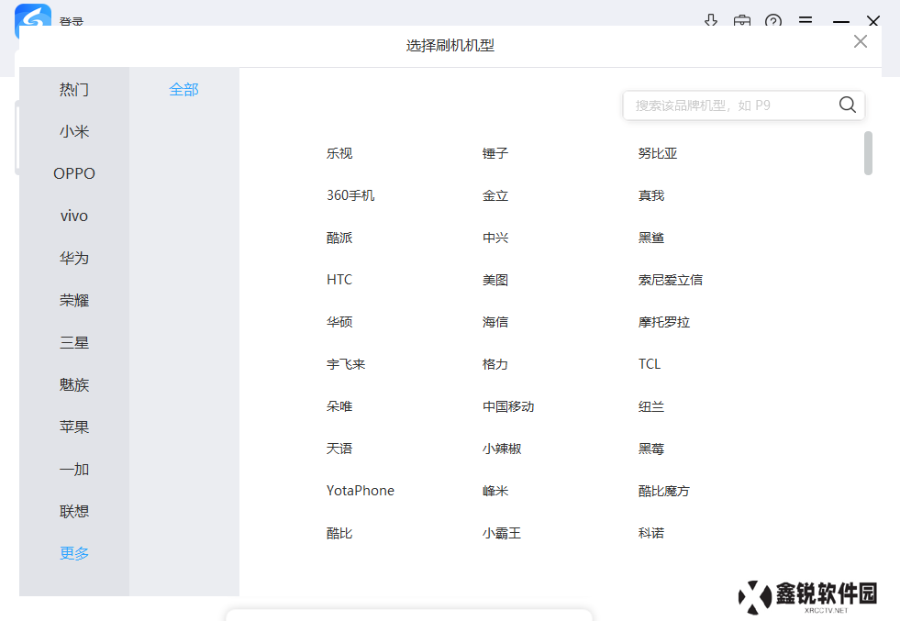The height and width of the screenshot is (621, 900).
Task: Open the YotaPhone brand
Action: (x=361, y=491)
